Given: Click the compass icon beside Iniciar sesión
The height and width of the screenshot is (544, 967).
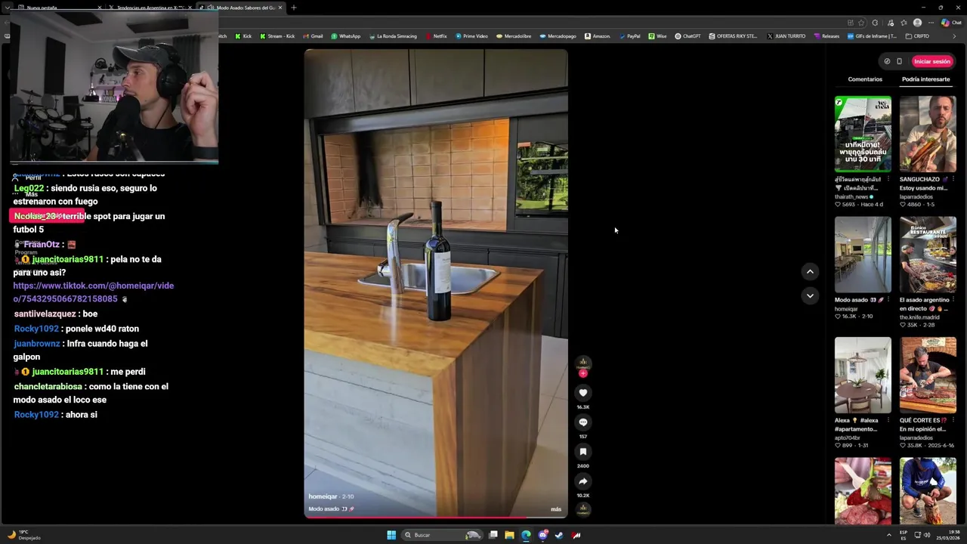Looking at the screenshot, I should pos(887,61).
